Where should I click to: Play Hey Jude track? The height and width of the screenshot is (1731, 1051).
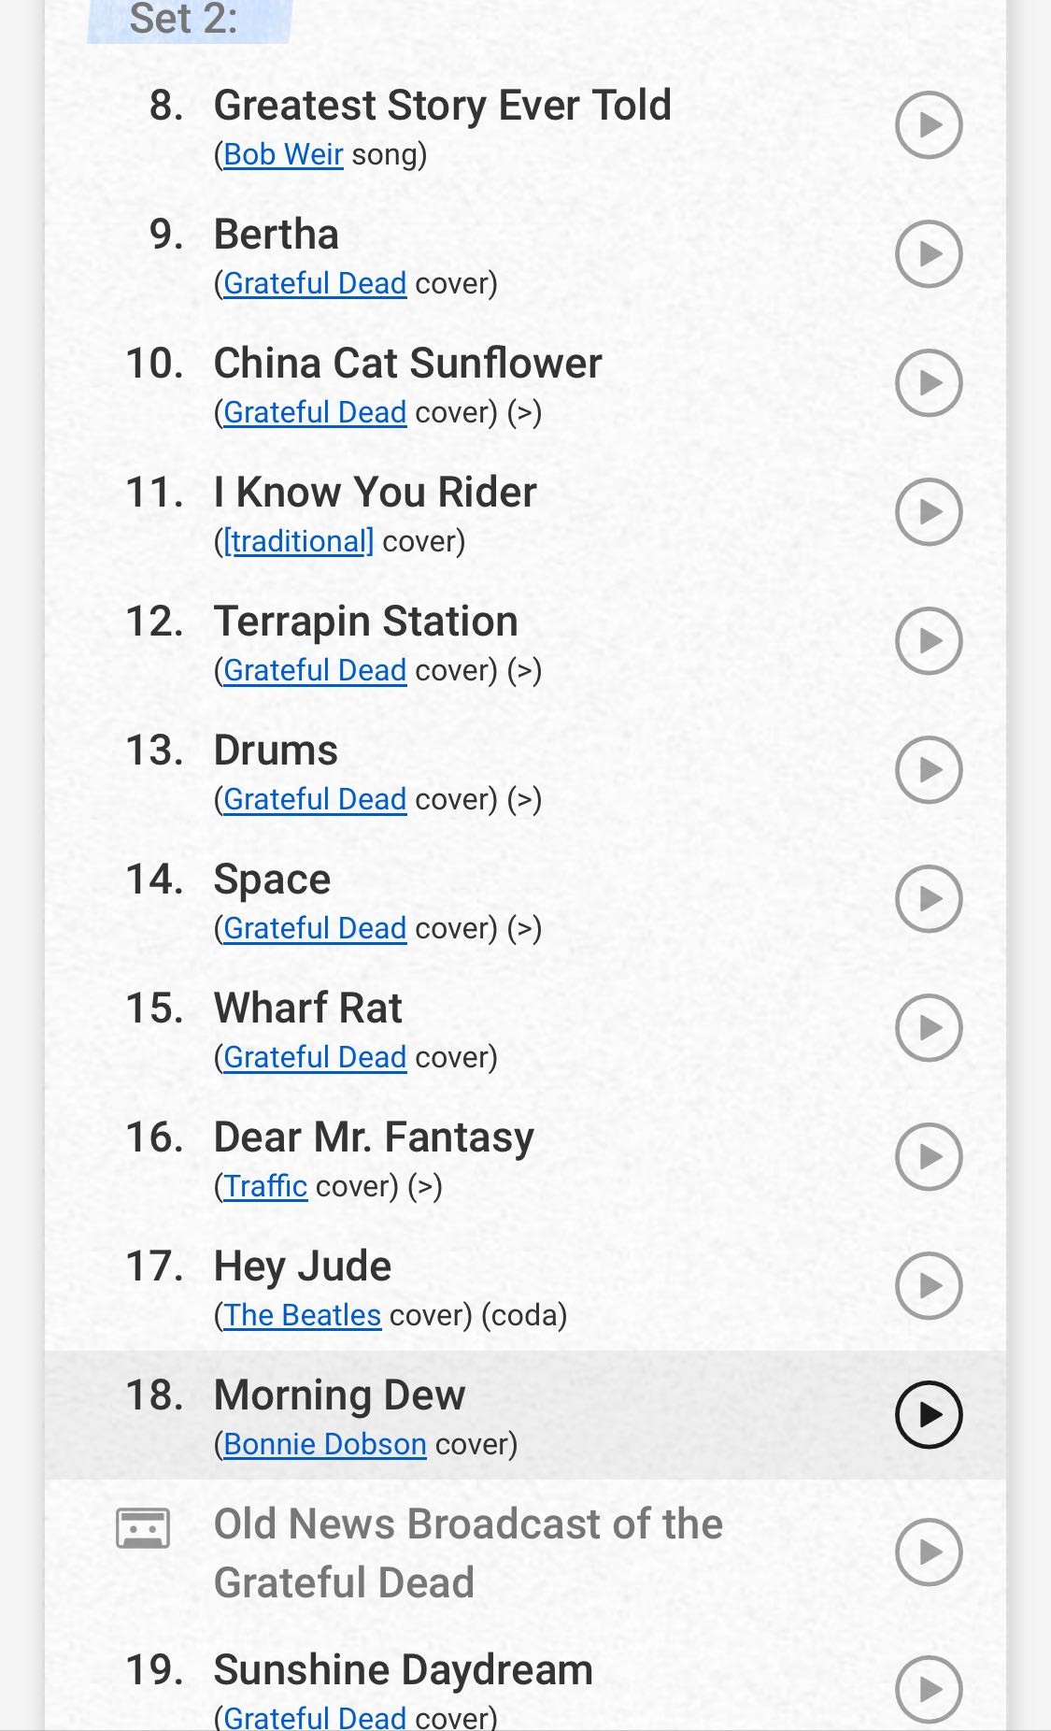click(929, 1285)
